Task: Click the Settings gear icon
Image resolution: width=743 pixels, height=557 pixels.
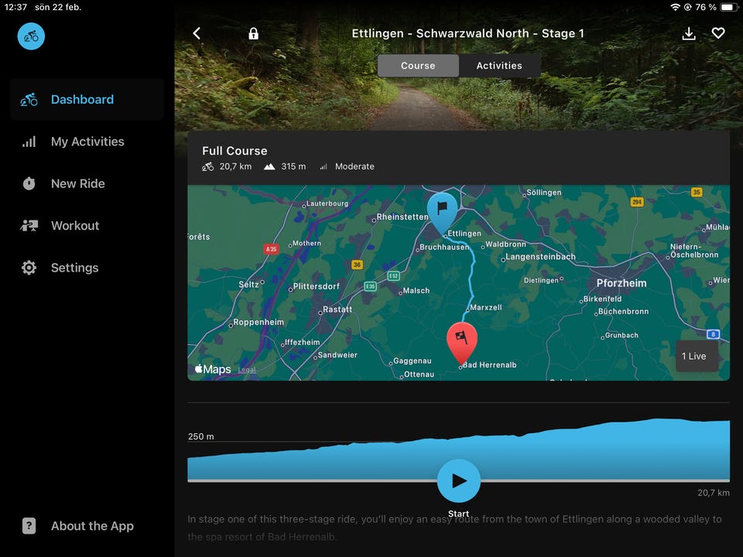Action: 29,268
